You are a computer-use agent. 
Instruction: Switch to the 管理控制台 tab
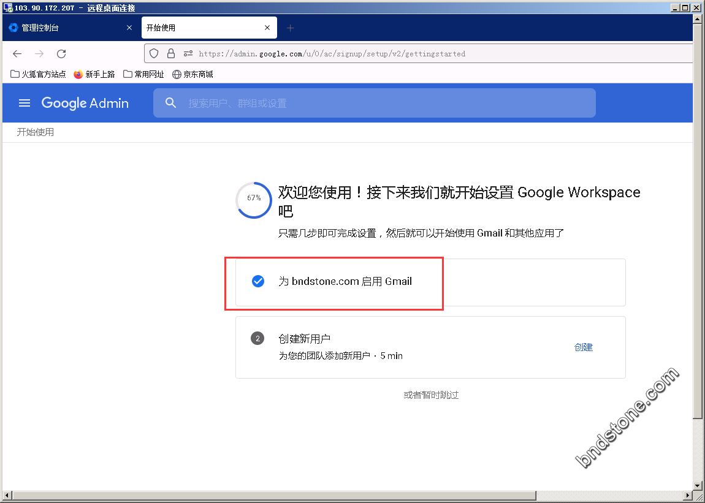pyautogui.click(x=71, y=28)
